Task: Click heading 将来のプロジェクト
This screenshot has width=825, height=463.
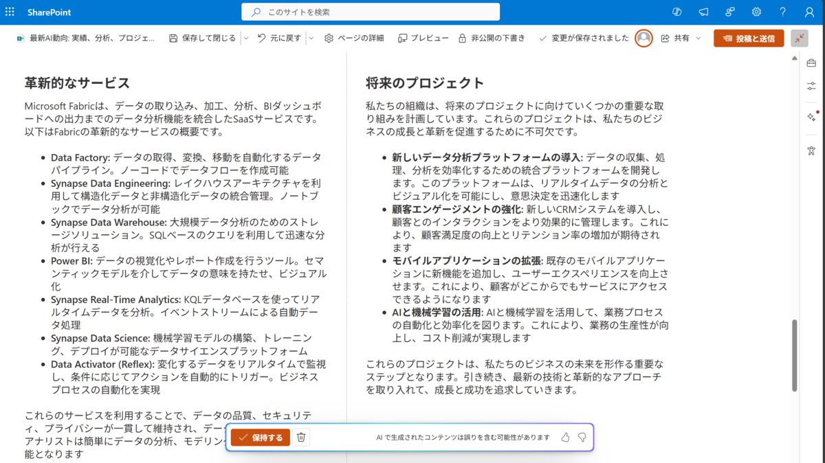Action: click(x=425, y=83)
